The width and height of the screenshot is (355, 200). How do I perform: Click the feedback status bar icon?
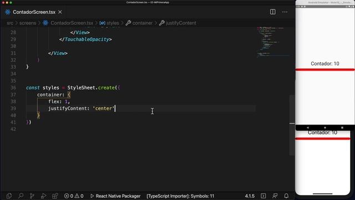275,196
